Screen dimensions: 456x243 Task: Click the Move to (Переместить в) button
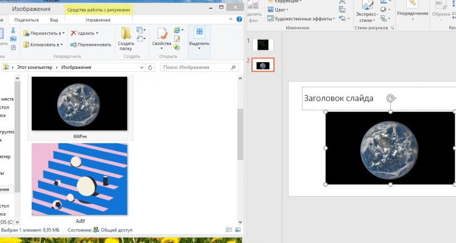click(x=44, y=33)
